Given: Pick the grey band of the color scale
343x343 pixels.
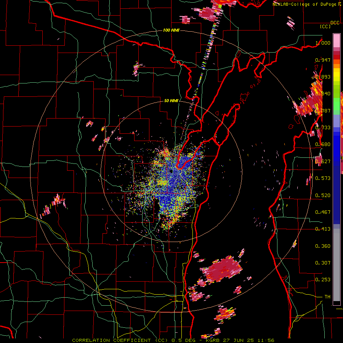Looking at the screenshot, I should (337, 265).
